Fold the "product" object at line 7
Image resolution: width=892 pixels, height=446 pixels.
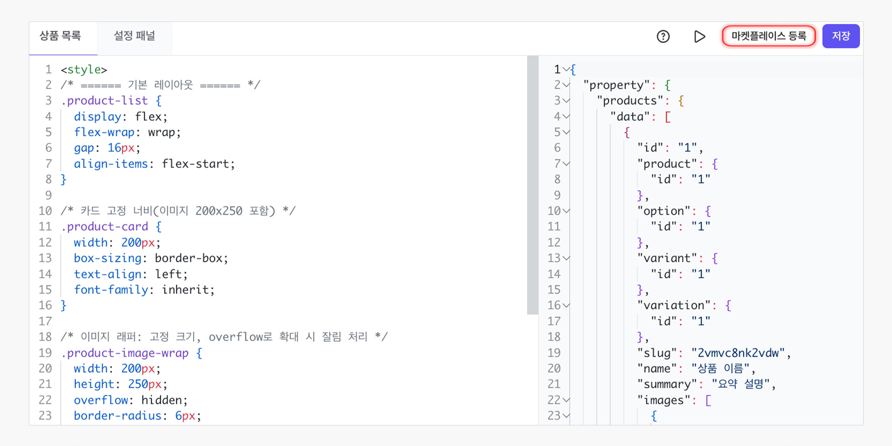(x=566, y=164)
